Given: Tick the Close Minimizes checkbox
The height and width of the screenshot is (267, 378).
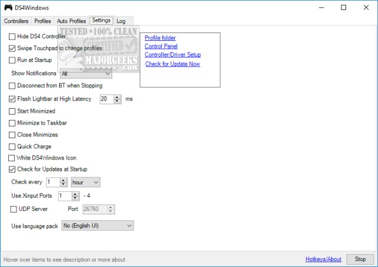Looking at the screenshot, I should coord(12,135).
